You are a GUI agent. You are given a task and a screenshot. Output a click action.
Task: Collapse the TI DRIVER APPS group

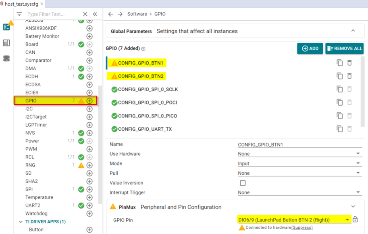click(21, 222)
